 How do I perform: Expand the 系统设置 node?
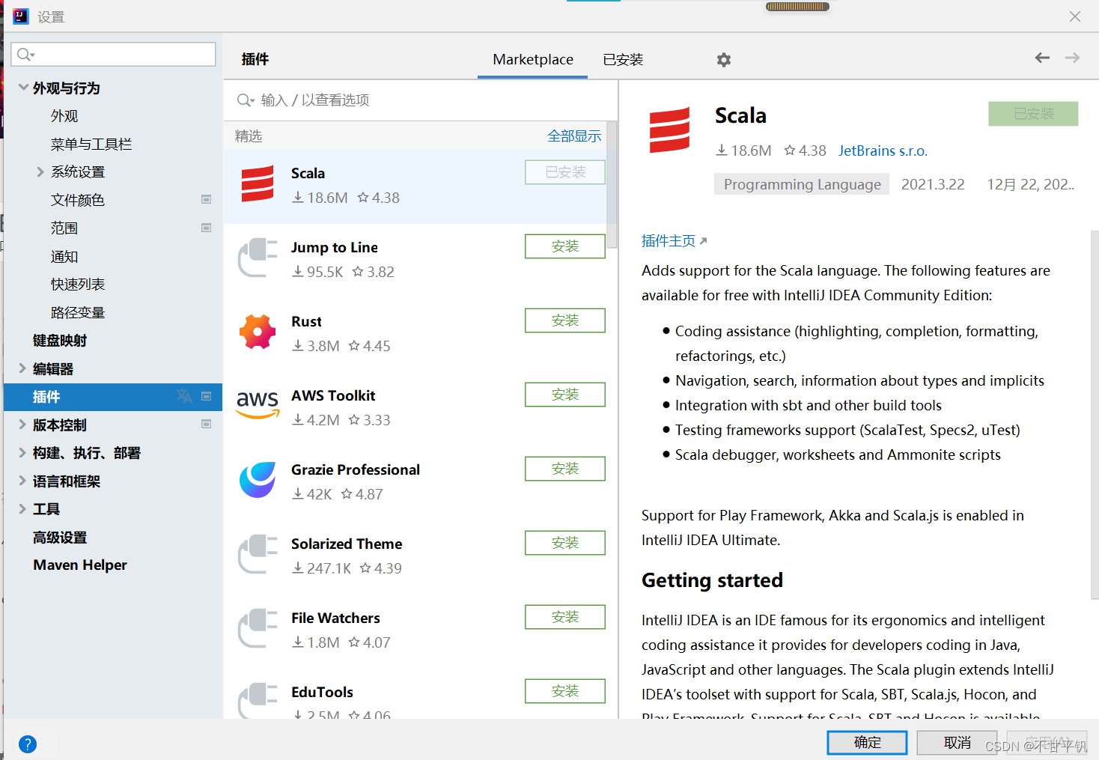[40, 171]
